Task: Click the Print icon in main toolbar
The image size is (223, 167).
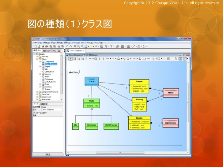Action: point(46,46)
